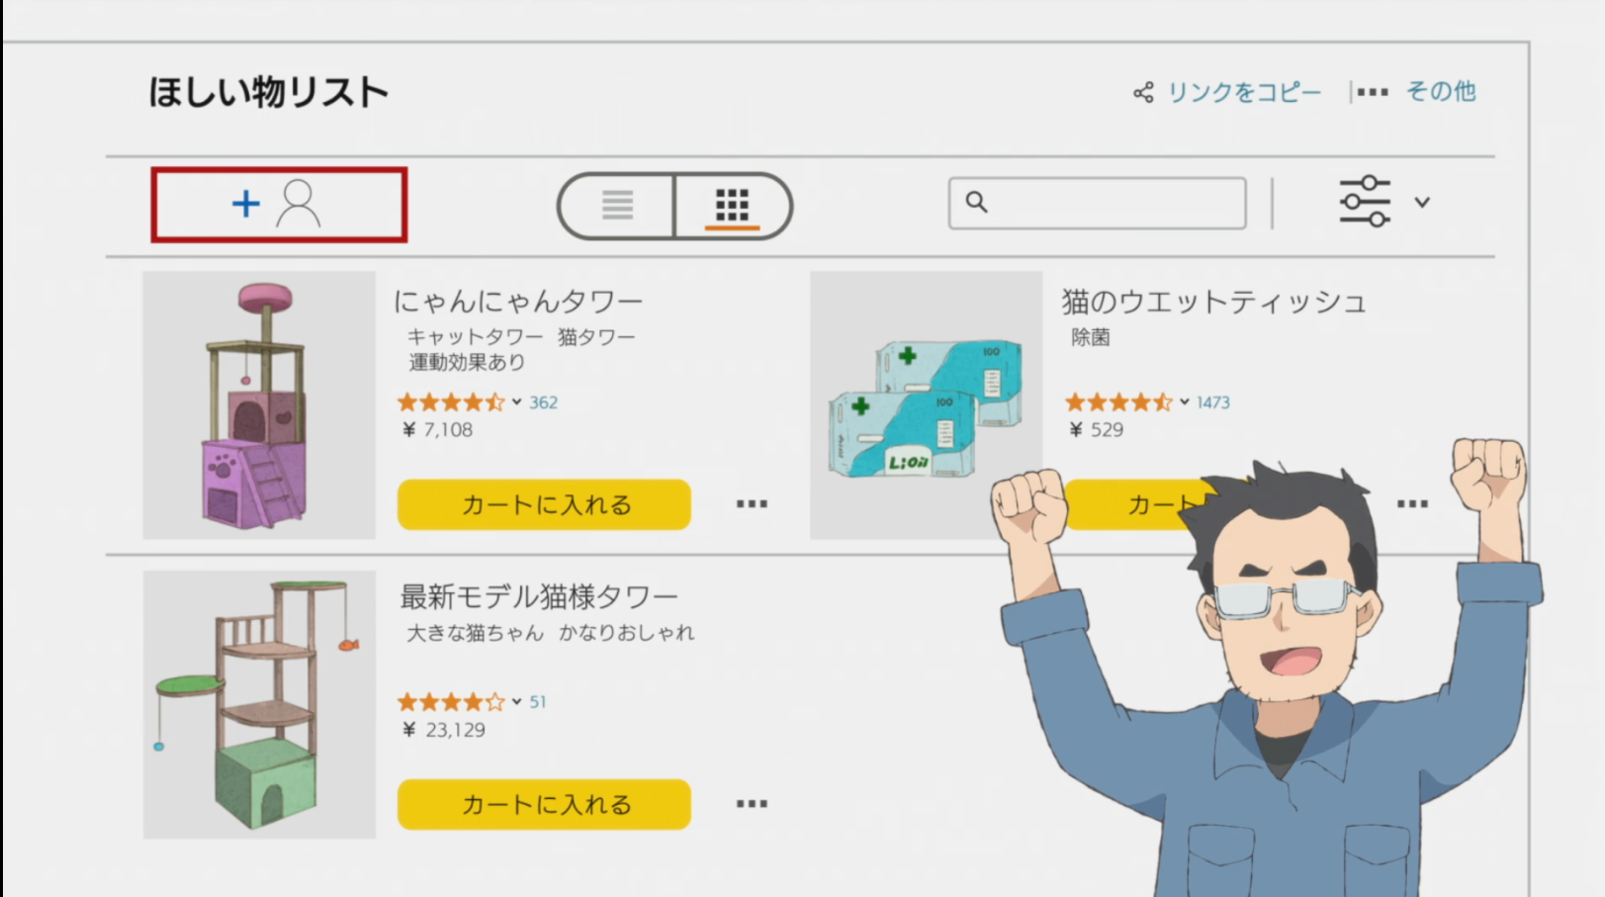Viewport: 1605px width, 897px height.
Task: Click in the wishlist search field
Action: coord(1097,203)
